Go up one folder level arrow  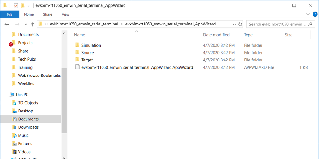point(32,24)
